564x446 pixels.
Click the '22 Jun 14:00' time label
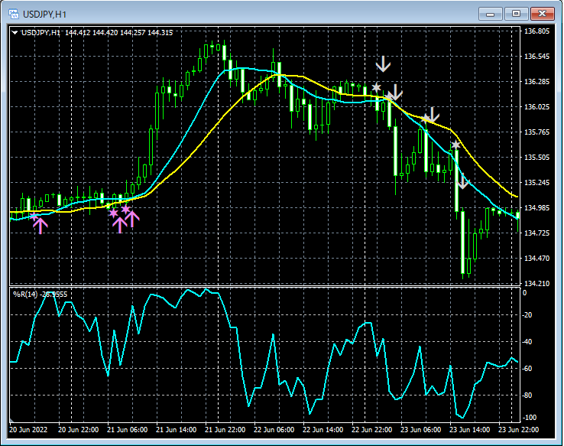(x=323, y=430)
